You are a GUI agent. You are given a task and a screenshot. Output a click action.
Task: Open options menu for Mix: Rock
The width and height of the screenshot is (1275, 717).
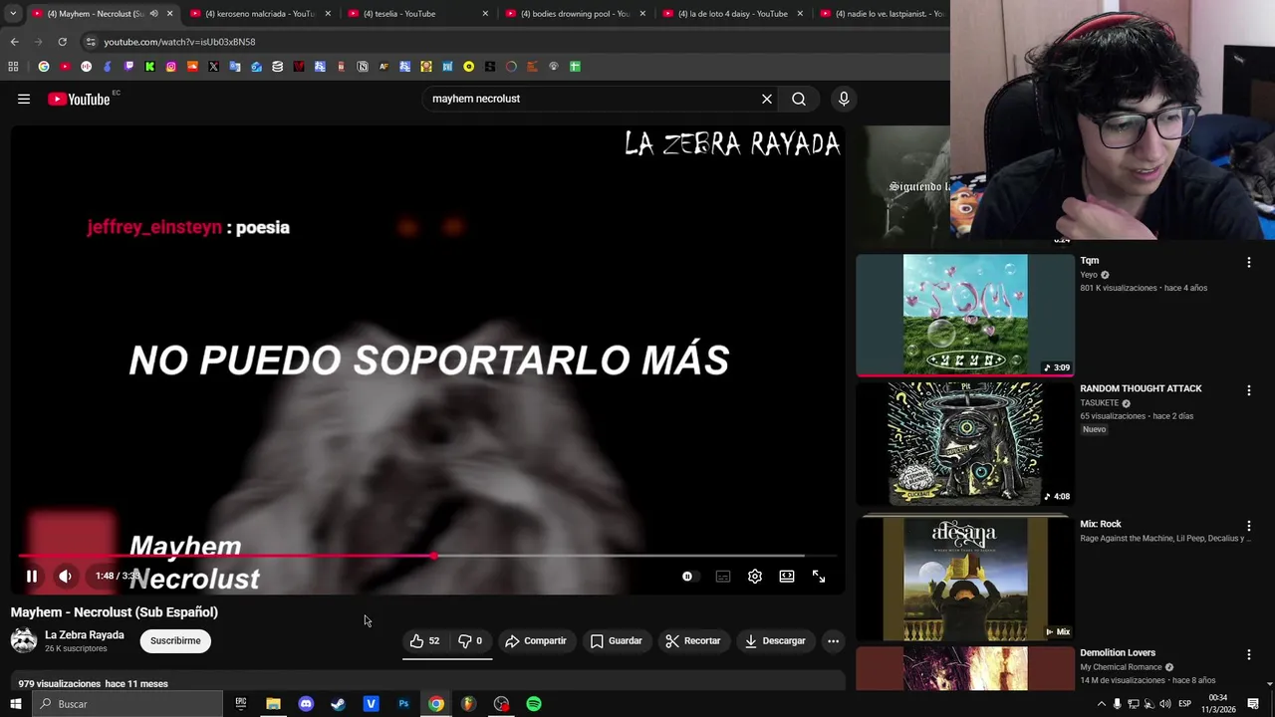click(x=1248, y=525)
